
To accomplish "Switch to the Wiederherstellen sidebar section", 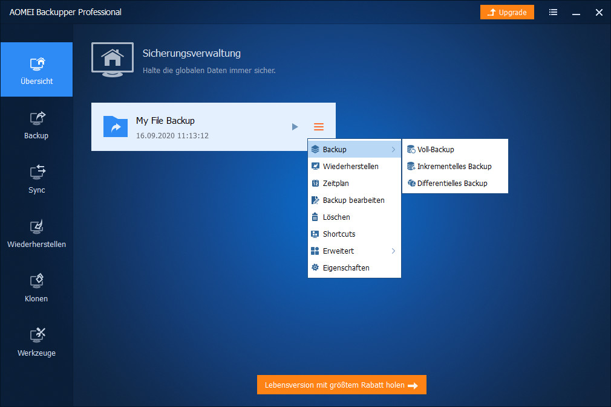I will [37, 234].
